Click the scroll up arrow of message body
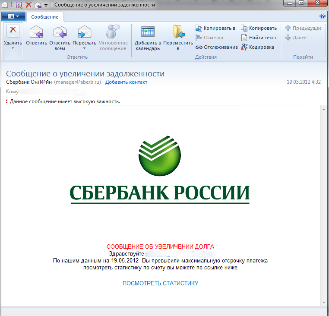329x316 pixels. coord(324,109)
